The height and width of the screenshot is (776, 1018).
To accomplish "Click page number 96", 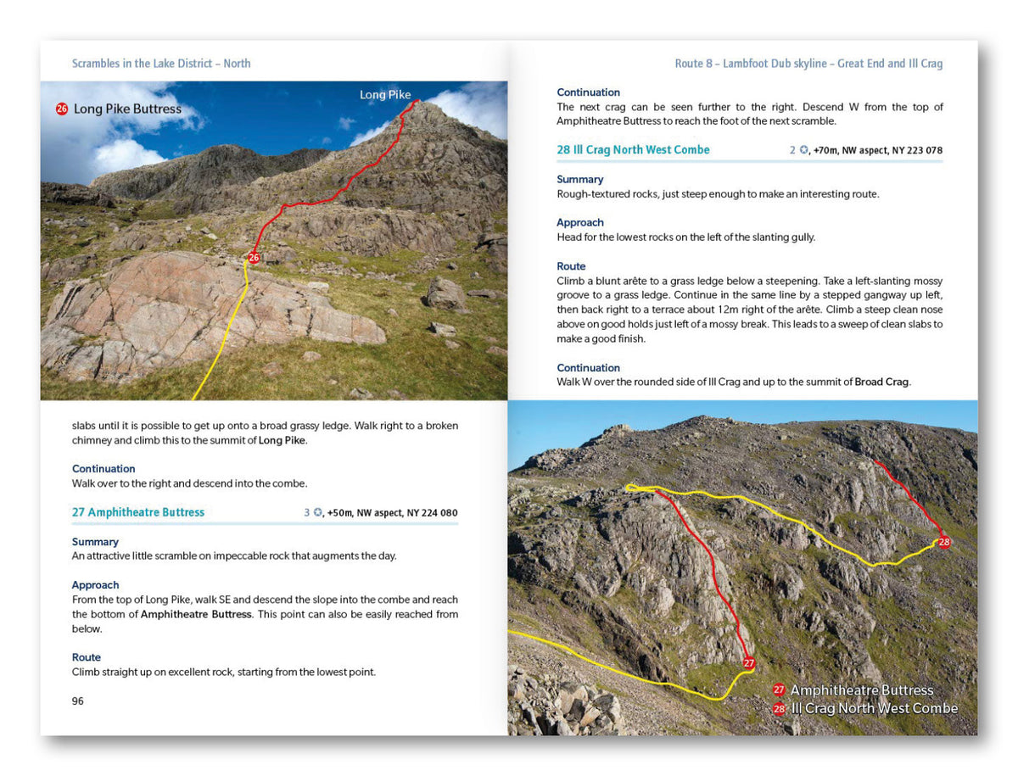I will click(x=78, y=701).
